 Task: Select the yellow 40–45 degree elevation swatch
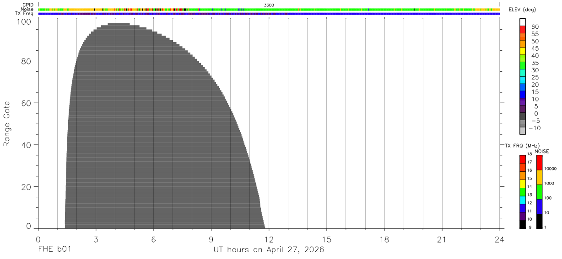click(523, 51)
